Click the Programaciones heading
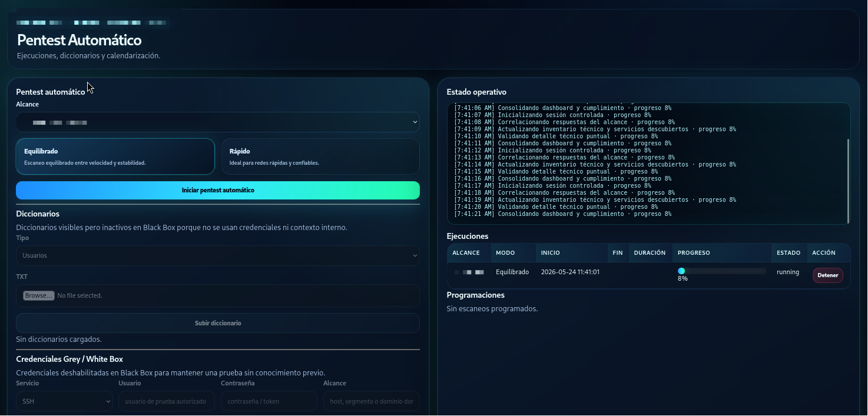868x416 pixels. click(x=476, y=295)
